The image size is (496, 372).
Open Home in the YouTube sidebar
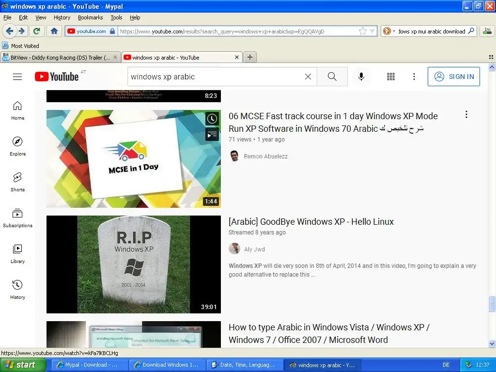tap(17, 111)
